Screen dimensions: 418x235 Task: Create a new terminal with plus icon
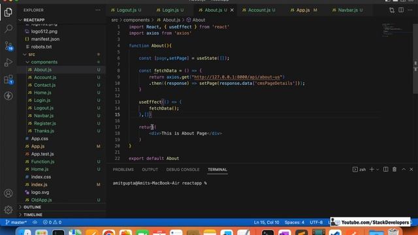point(372,170)
